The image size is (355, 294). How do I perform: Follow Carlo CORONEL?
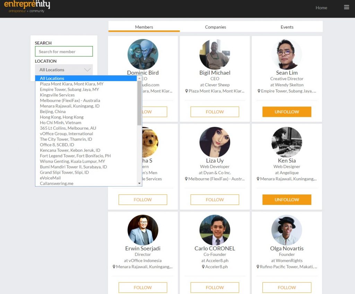(215, 288)
